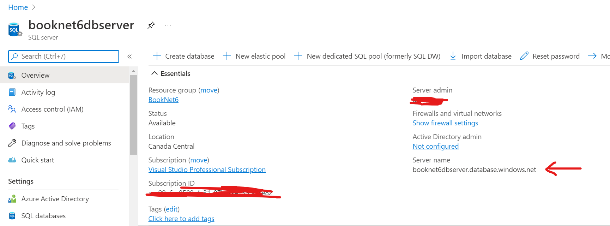610x226 pixels.
Task: Click the SQL server resource icon
Action: [15, 29]
